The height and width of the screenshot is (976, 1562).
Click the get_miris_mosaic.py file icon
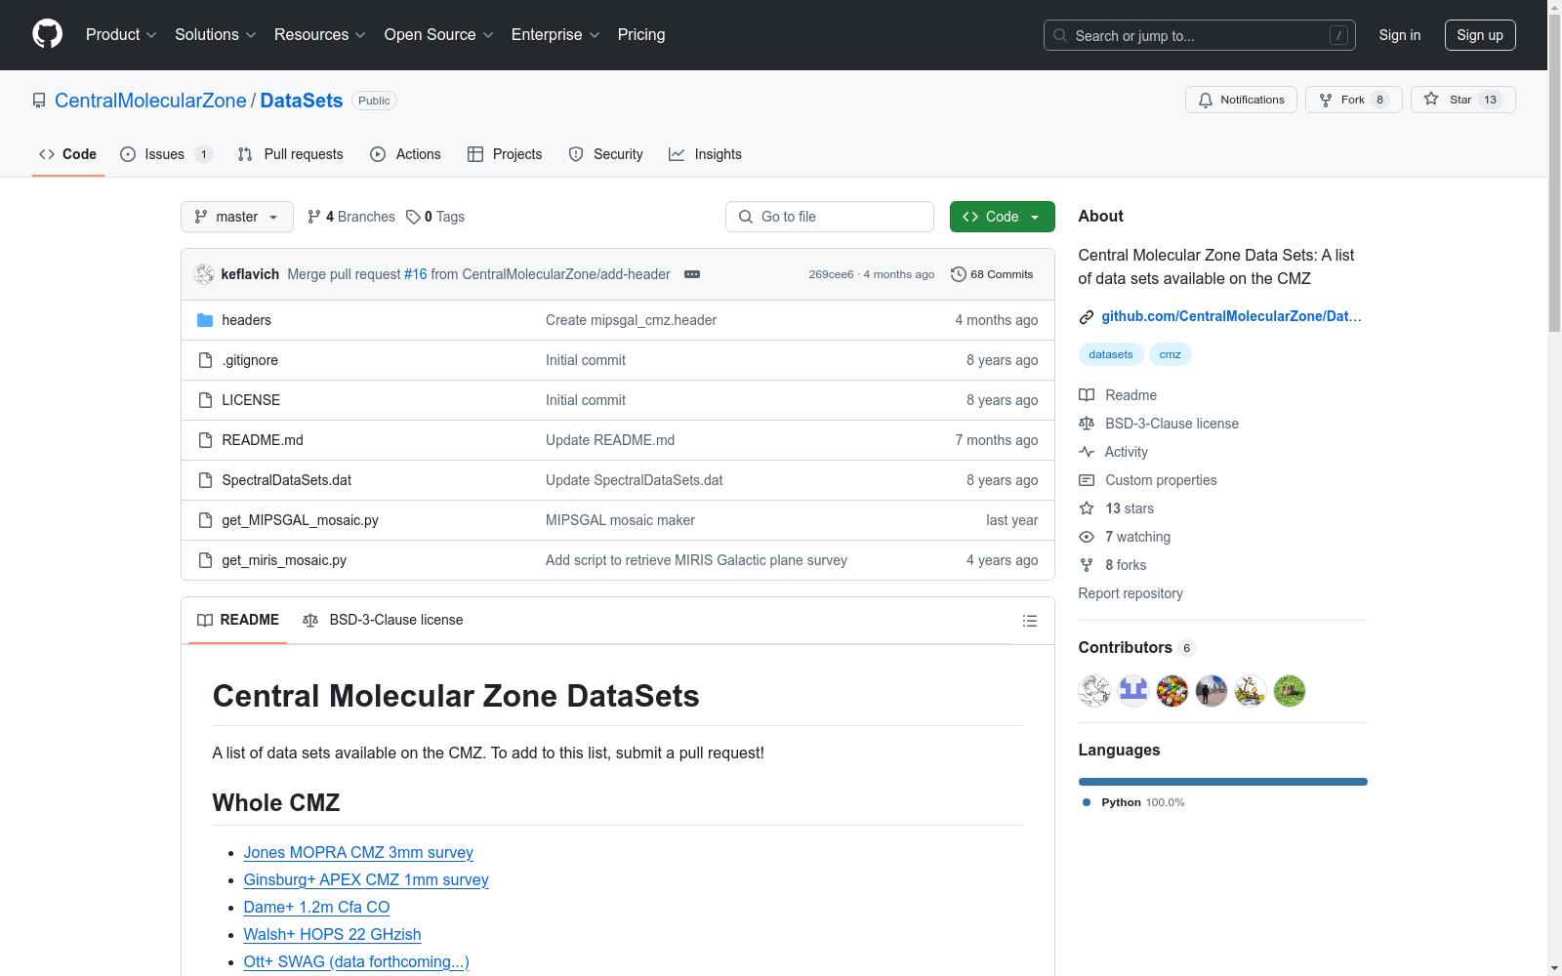tap(205, 560)
